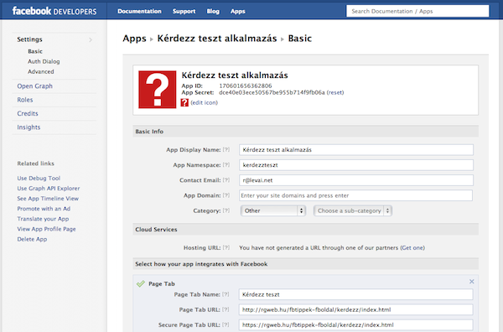This screenshot has width=503, height=332.
Task: Click the (edit icon) link
Action: point(204,102)
